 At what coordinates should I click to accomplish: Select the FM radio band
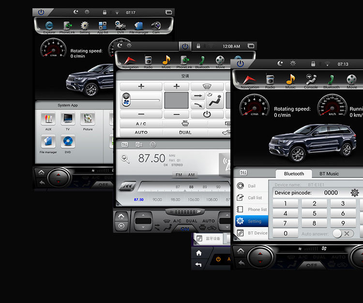[x=179, y=175]
